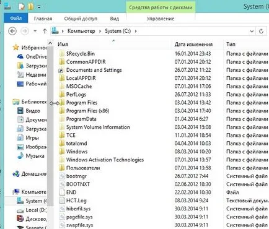Click Windows Activation Technologies folder name
This screenshot has height=229, width=269.
point(105,160)
